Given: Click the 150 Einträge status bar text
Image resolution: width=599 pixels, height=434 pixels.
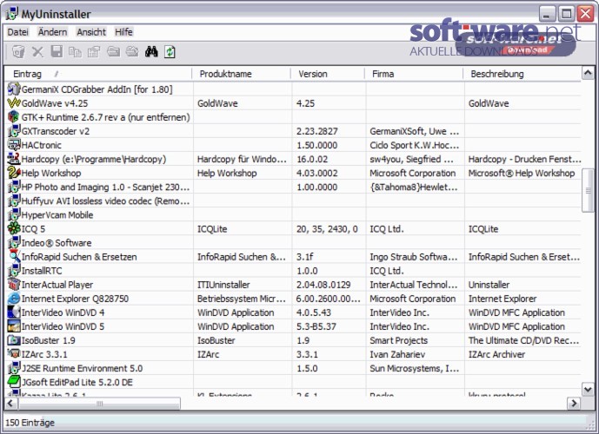Looking at the screenshot, I should [30, 423].
